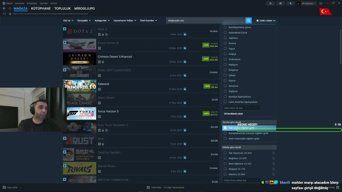The height and width of the screenshot is (192, 342).
Task: Open the Görünüm menu
Action: tap(20, 3)
